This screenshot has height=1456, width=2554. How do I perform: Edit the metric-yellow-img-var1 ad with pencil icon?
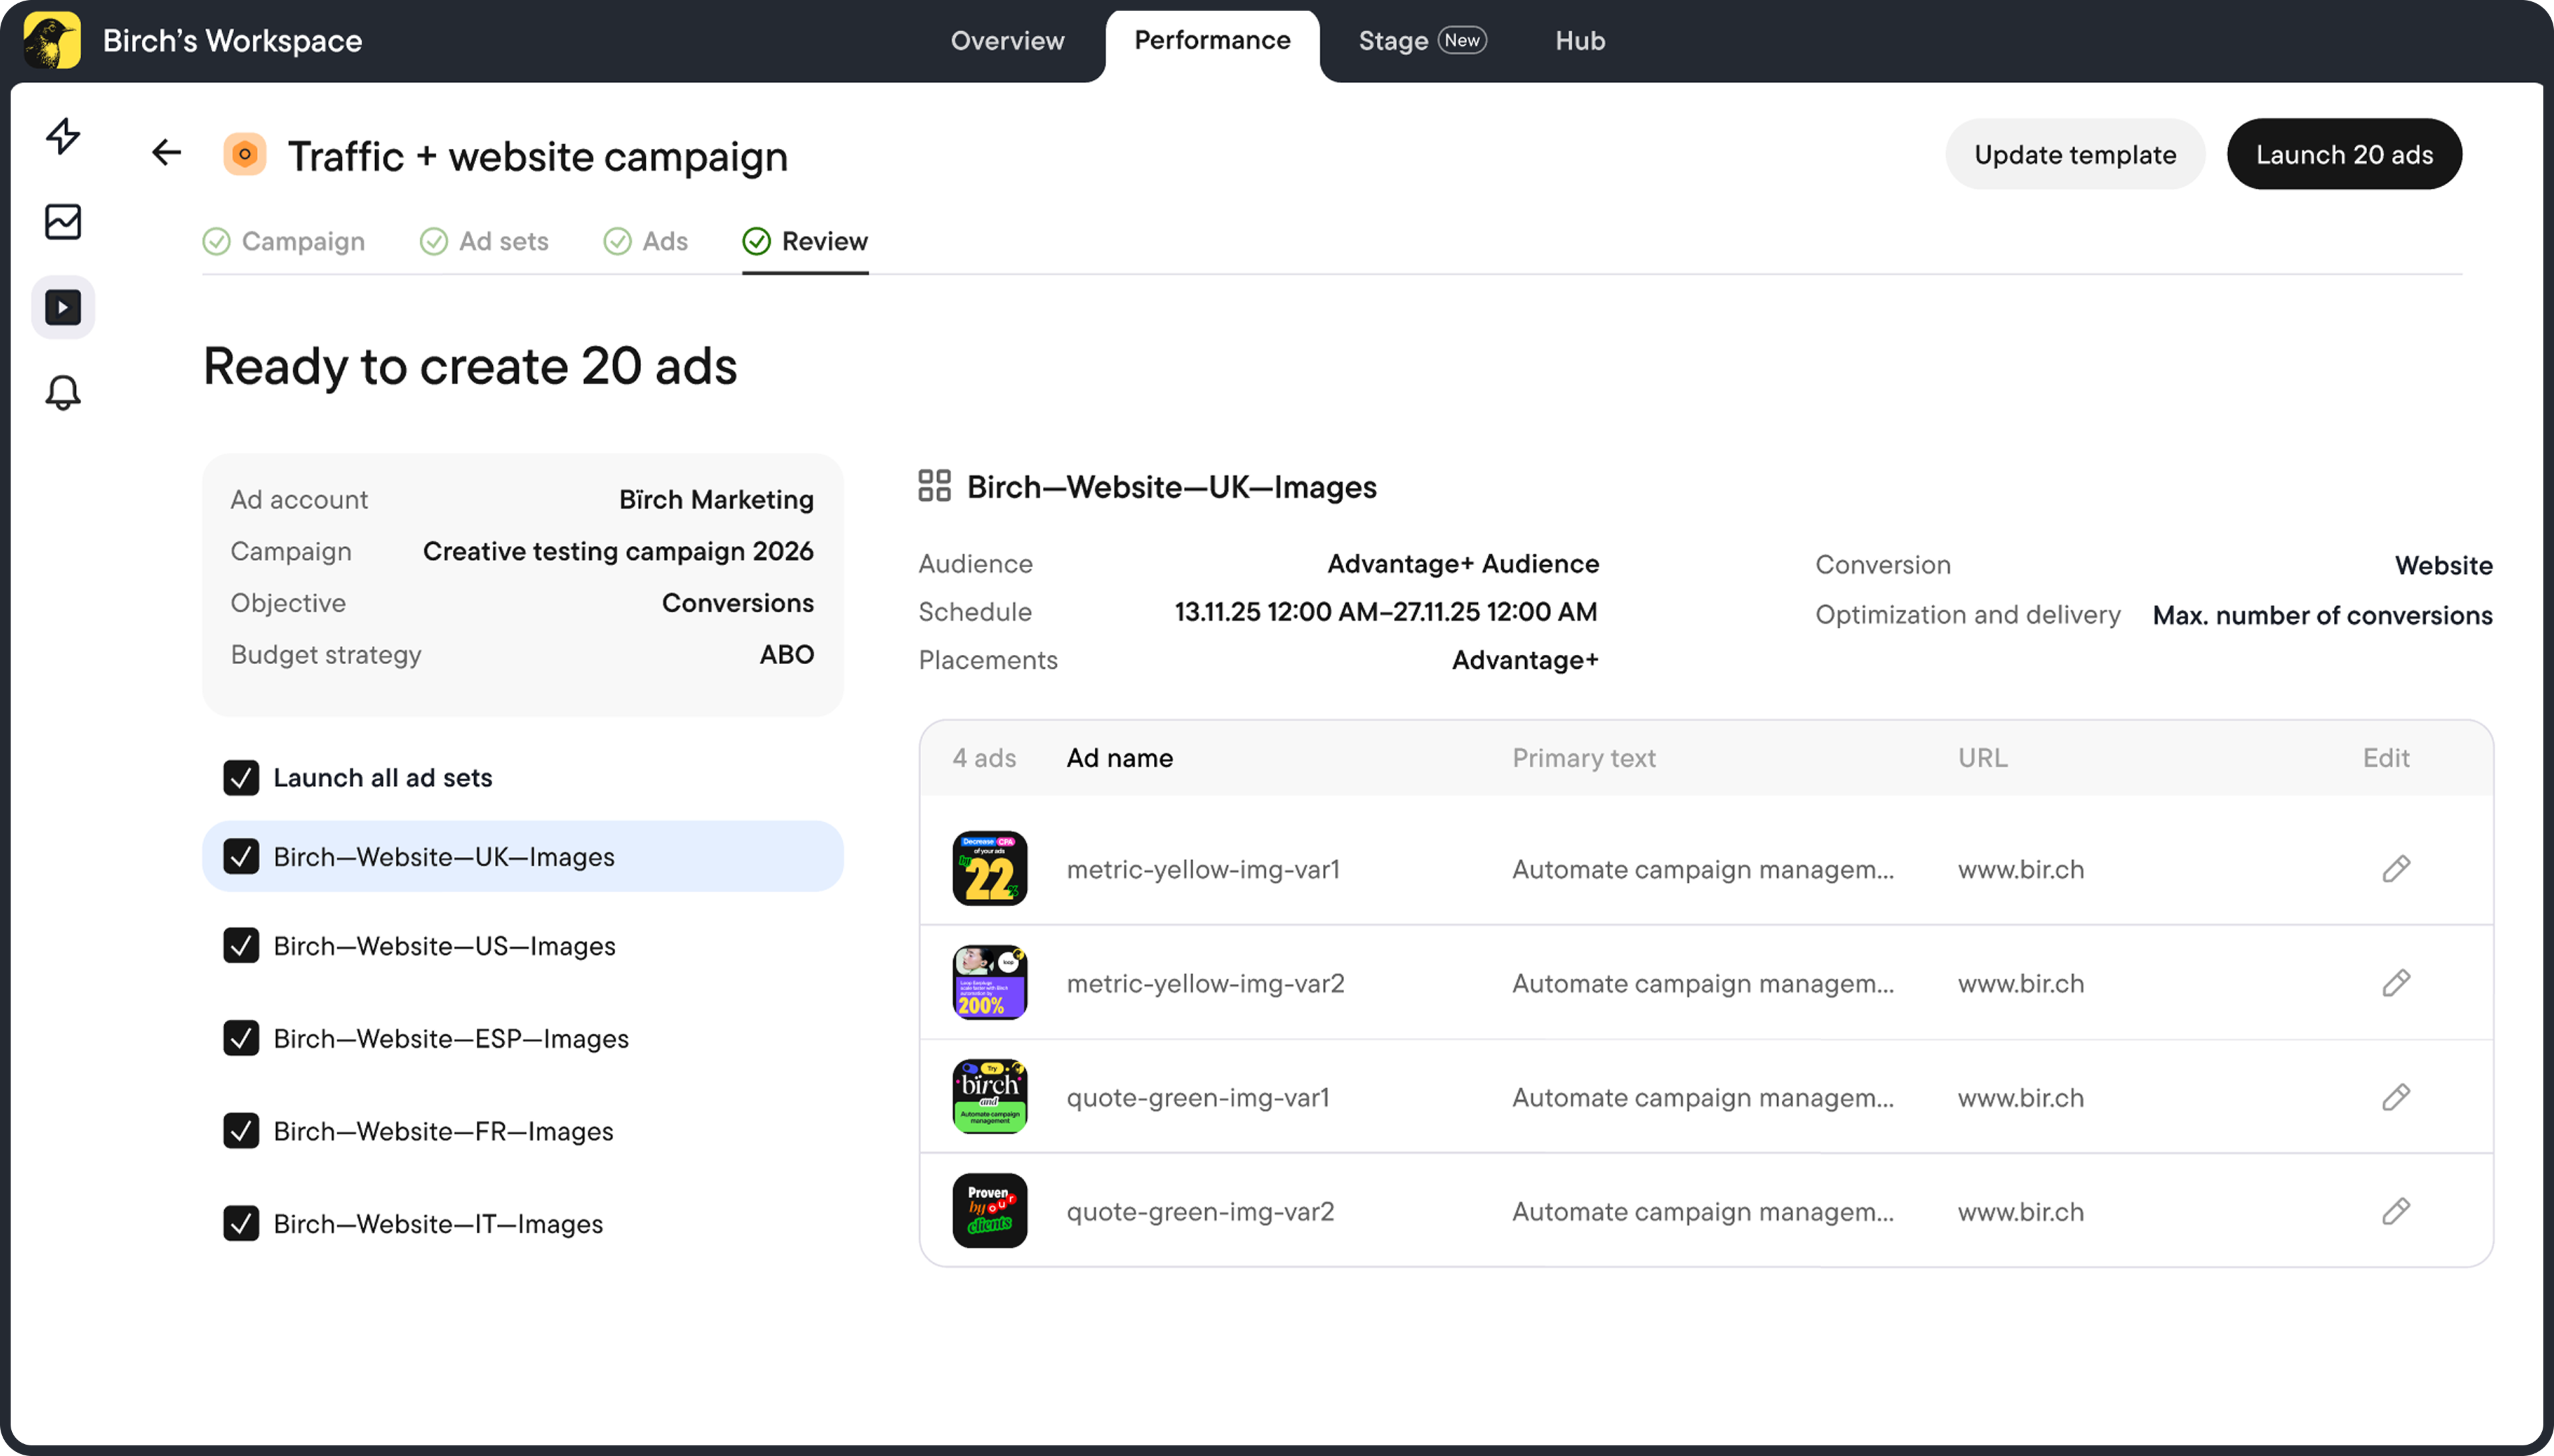pos(2396,869)
